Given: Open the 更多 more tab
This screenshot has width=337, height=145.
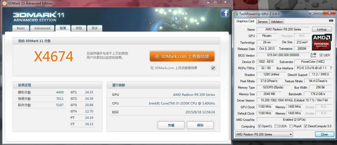Looking at the screenshot, I should pos(95,28).
